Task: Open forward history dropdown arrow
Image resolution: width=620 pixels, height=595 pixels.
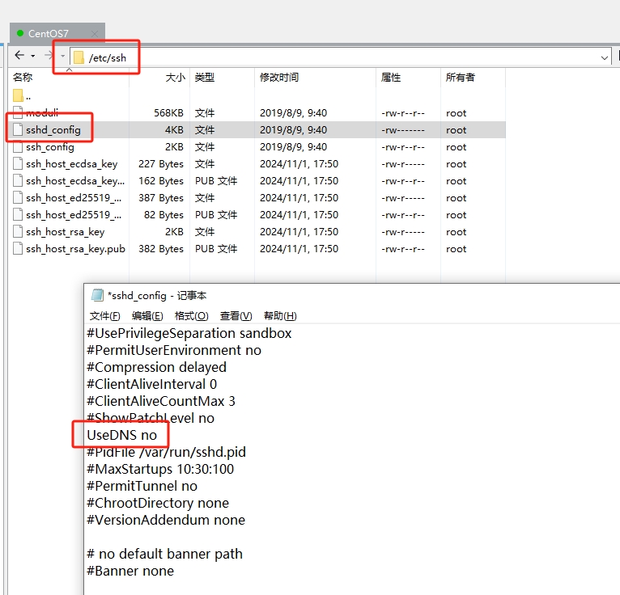Action: point(62,56)
